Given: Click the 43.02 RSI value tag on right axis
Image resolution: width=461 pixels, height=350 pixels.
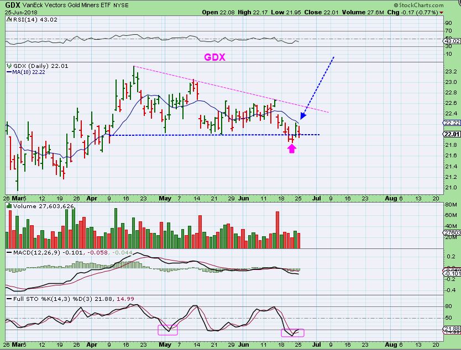Looking at the screenshot, I should tap(452, 41).
